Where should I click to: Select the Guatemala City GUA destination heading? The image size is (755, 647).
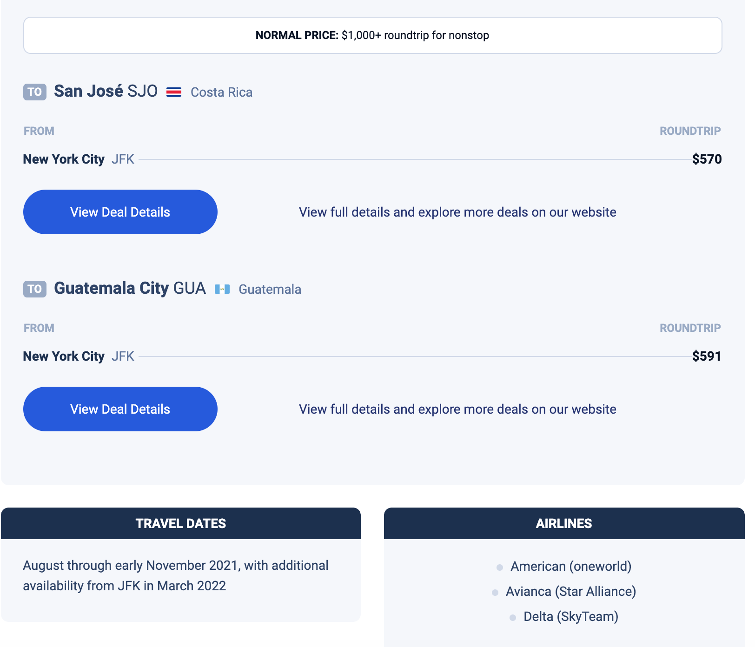pos(130,288)
